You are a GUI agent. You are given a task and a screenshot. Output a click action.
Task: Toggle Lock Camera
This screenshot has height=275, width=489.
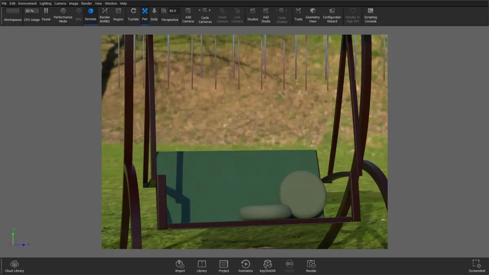[x=237, y=15]
